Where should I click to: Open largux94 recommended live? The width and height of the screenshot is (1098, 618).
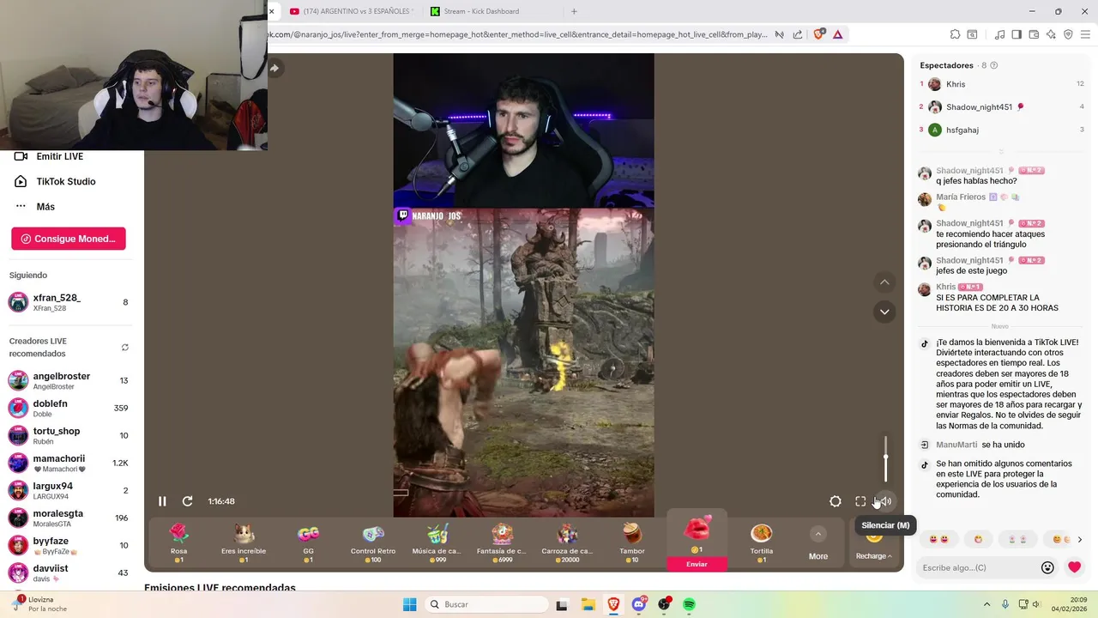tap(69, 491)
